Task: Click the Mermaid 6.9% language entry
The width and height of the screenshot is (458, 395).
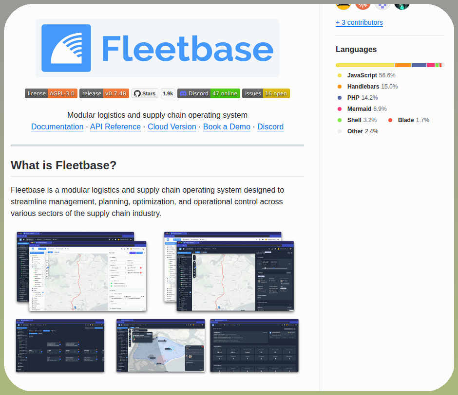Action: click(362, 109)
